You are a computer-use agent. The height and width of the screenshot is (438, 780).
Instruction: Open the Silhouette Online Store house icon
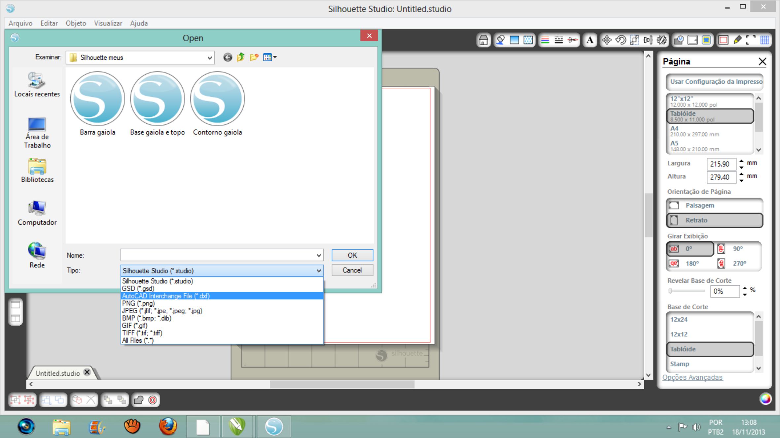click(x=483, y=40)
